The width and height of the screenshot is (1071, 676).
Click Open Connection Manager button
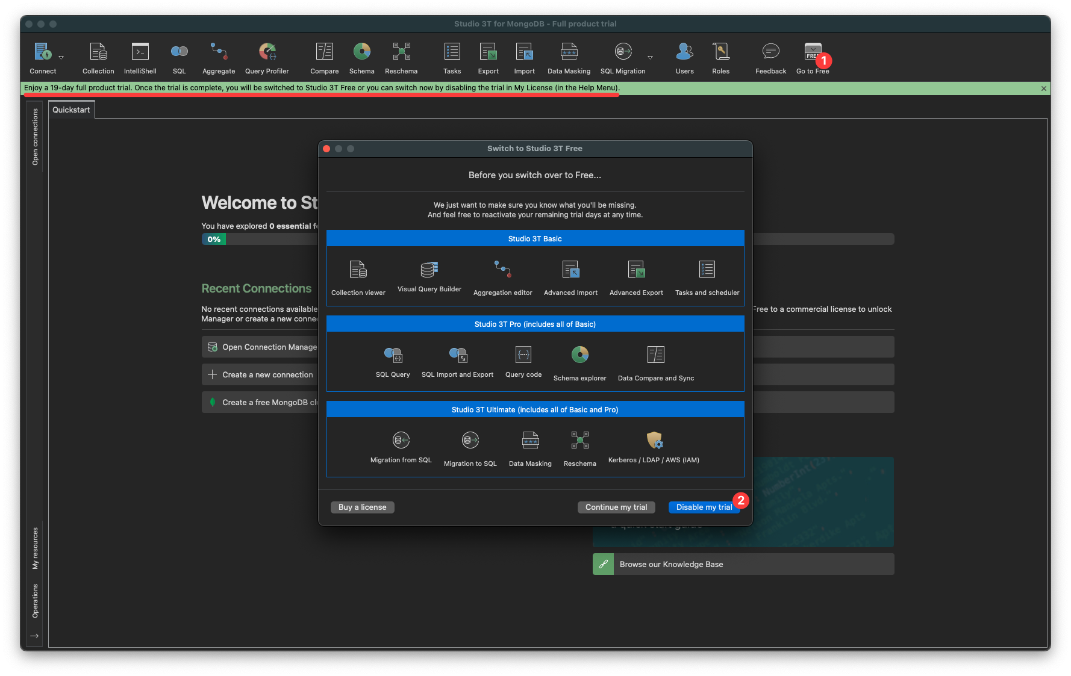pos(260,347)
